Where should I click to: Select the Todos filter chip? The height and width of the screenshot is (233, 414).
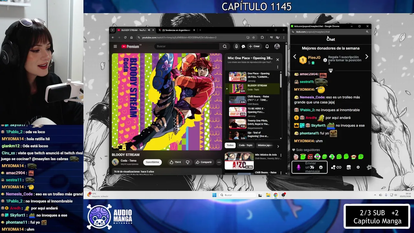230,145
